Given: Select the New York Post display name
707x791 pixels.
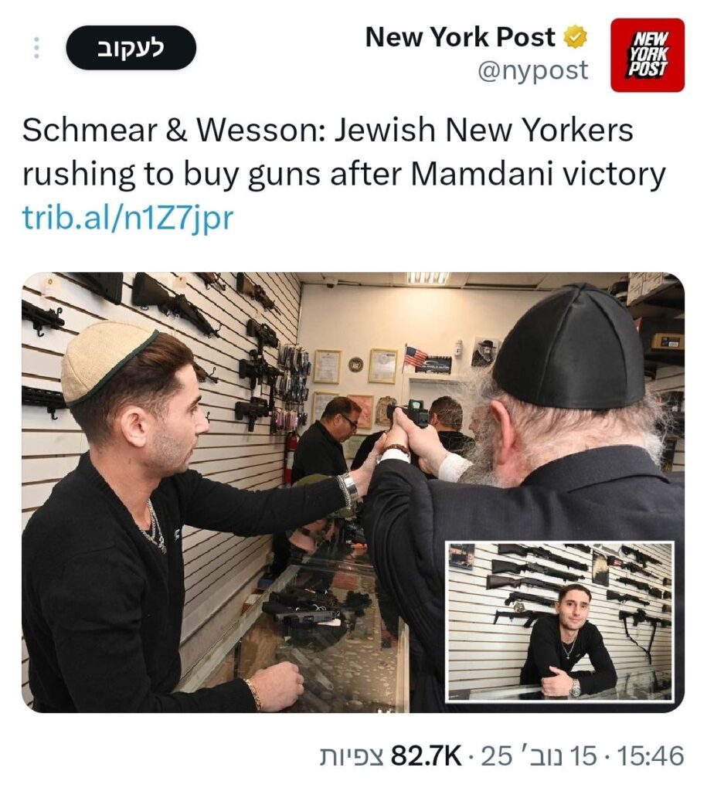Looking at the screenshot, I should (461, 37).
